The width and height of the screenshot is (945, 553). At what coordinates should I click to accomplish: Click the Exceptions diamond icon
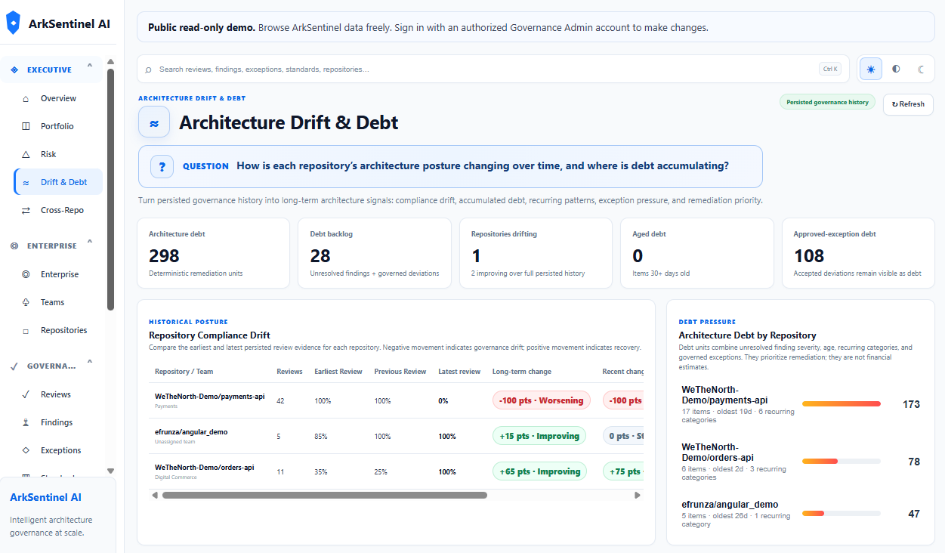pos(26,450)
